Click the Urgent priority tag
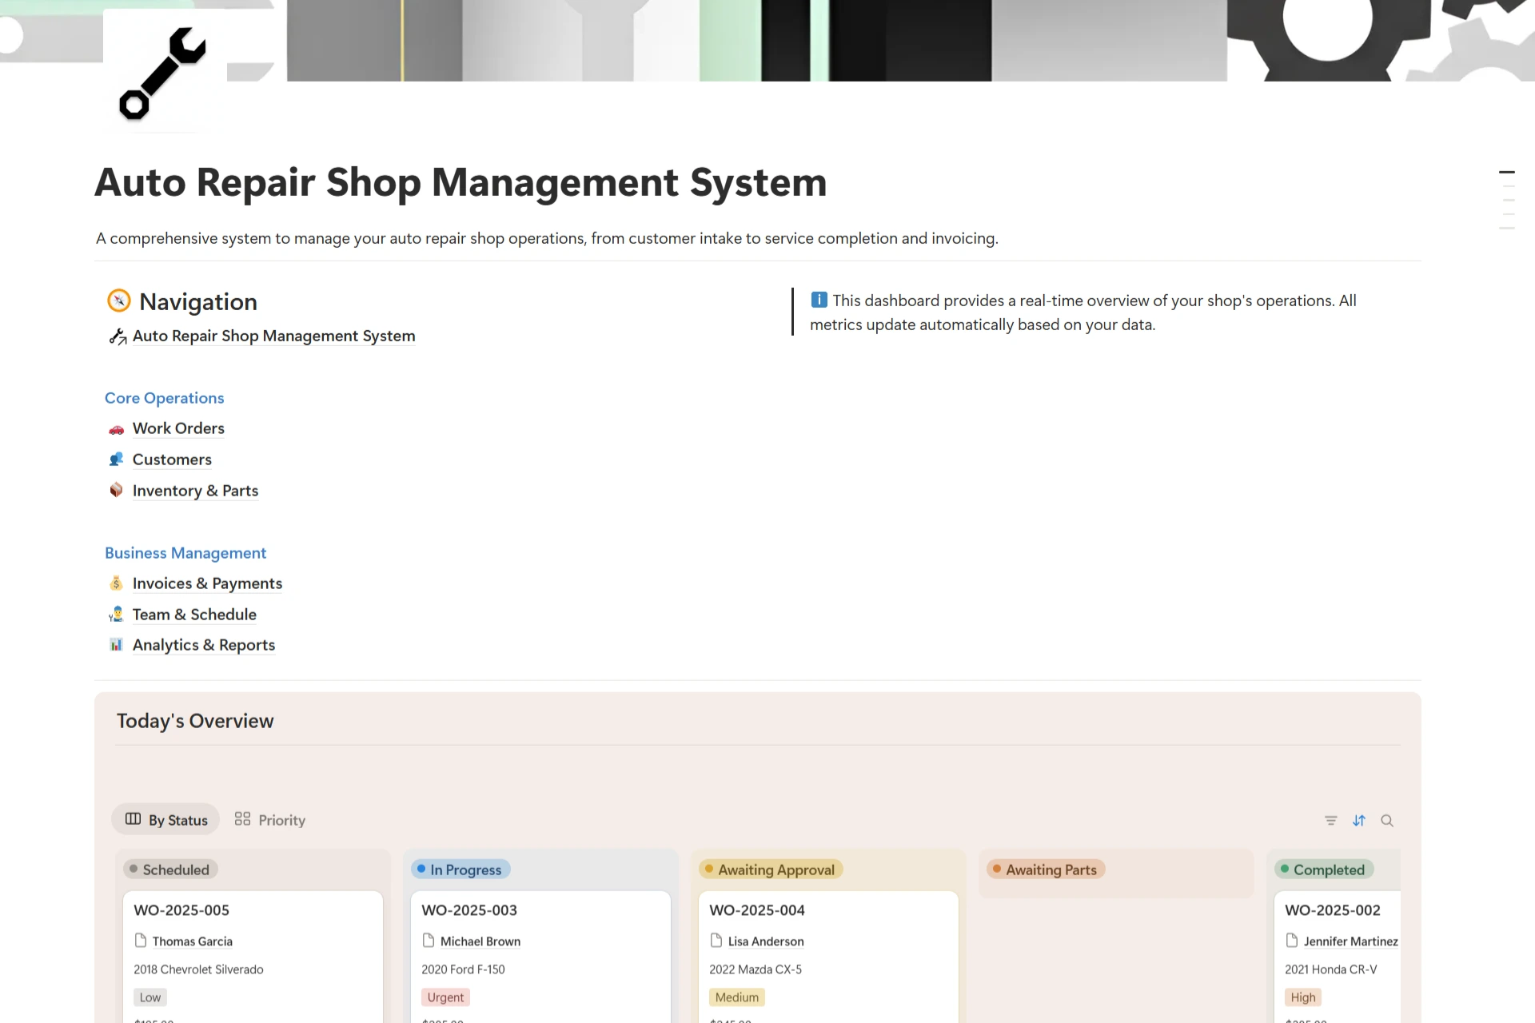 pos(445,997)
